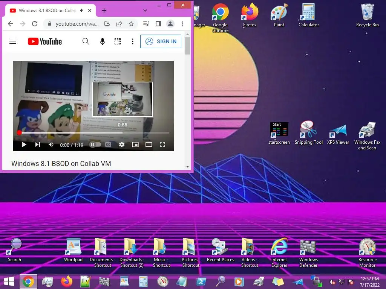This screenshot has width=386, height=289.
Task: Click the video title Windows 8.1 BSOD text
Action: point(61,164)
